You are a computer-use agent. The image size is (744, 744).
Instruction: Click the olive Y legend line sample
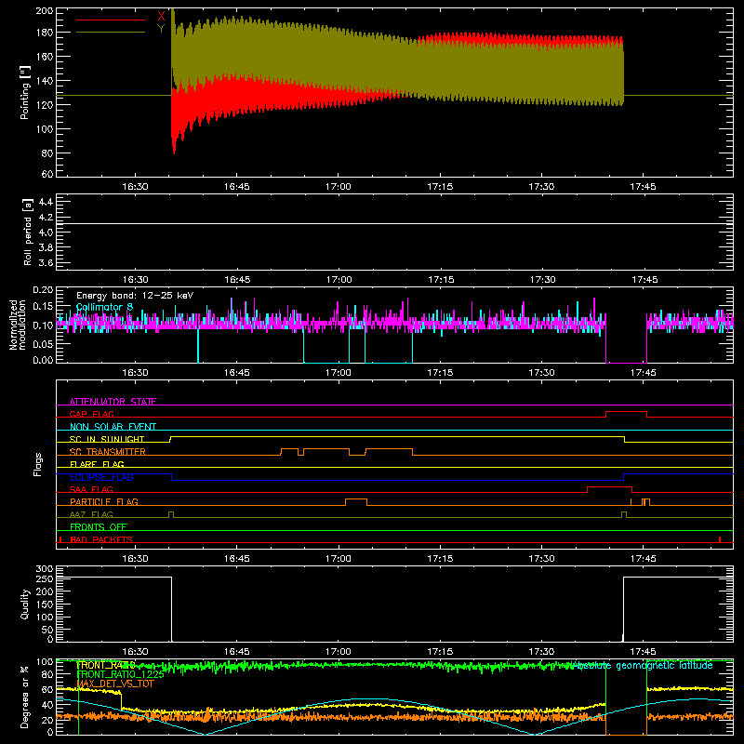111,33
